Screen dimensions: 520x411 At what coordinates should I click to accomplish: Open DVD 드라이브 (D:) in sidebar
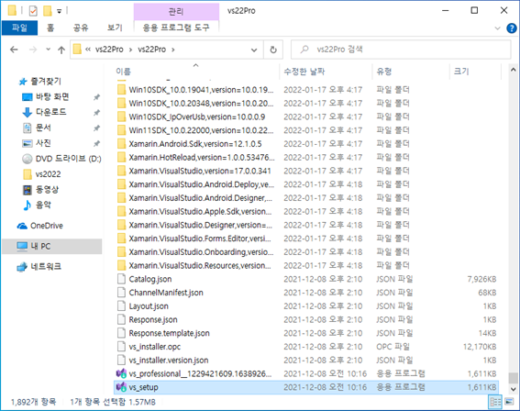(61, 159)
